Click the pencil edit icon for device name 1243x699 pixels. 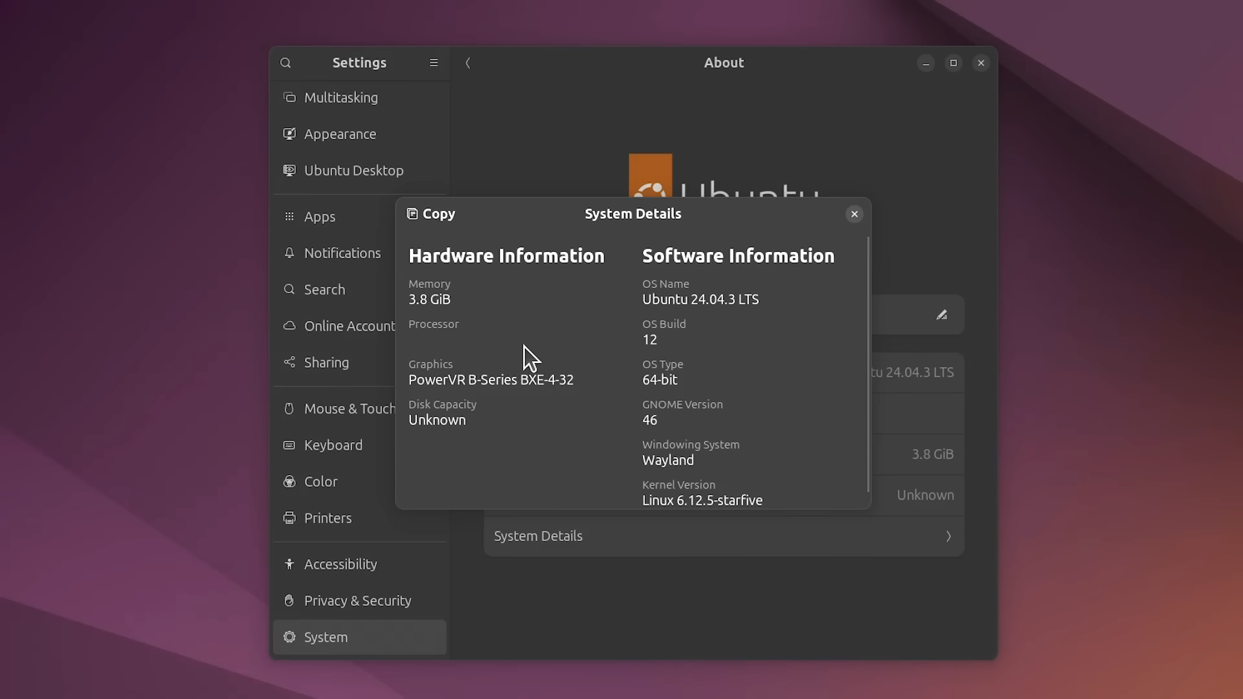[x=942, y=315]
